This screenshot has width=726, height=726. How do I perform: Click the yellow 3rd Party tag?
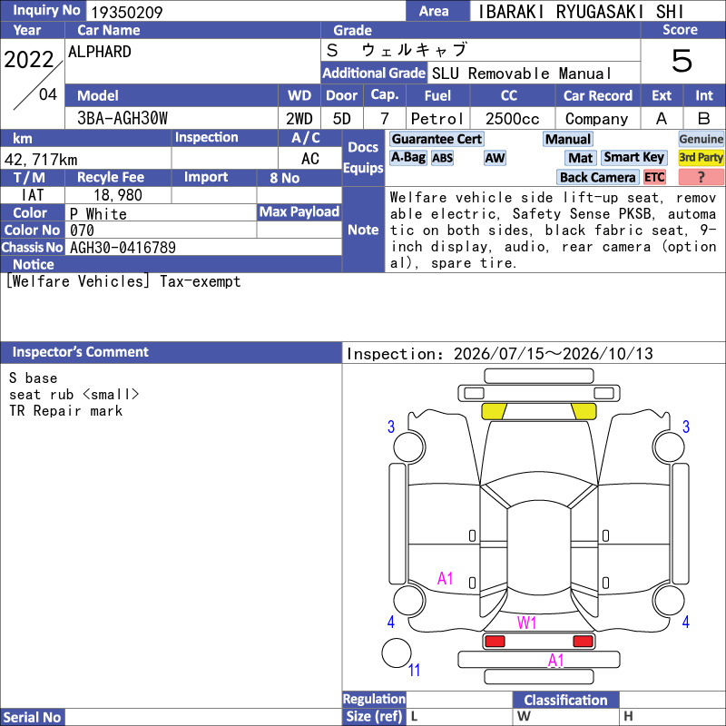tap(701, 157)
